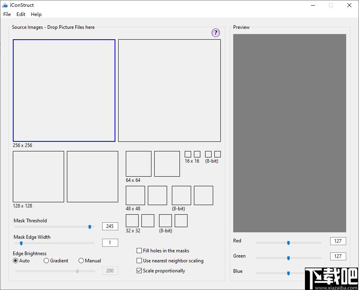Open the File menu
This screenshot has height=290, width=359.
tap(7, 14)
